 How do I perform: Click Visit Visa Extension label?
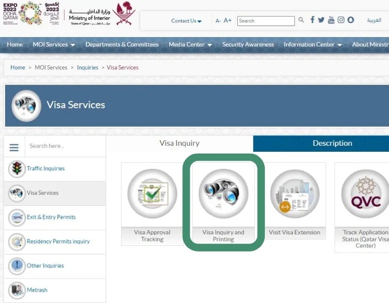click(x=294, y=232)
